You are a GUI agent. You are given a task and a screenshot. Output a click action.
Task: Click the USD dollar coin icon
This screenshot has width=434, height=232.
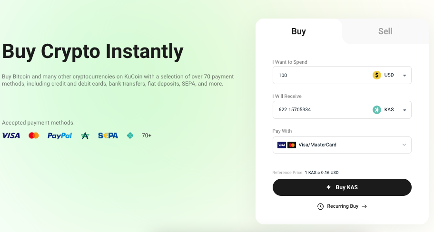[x=377, y=75]
